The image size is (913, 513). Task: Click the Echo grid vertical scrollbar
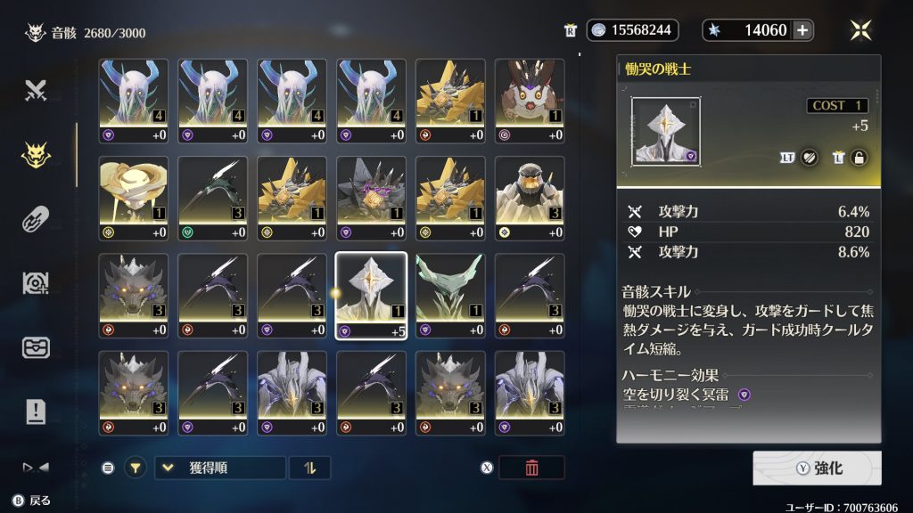click(77, 155)
